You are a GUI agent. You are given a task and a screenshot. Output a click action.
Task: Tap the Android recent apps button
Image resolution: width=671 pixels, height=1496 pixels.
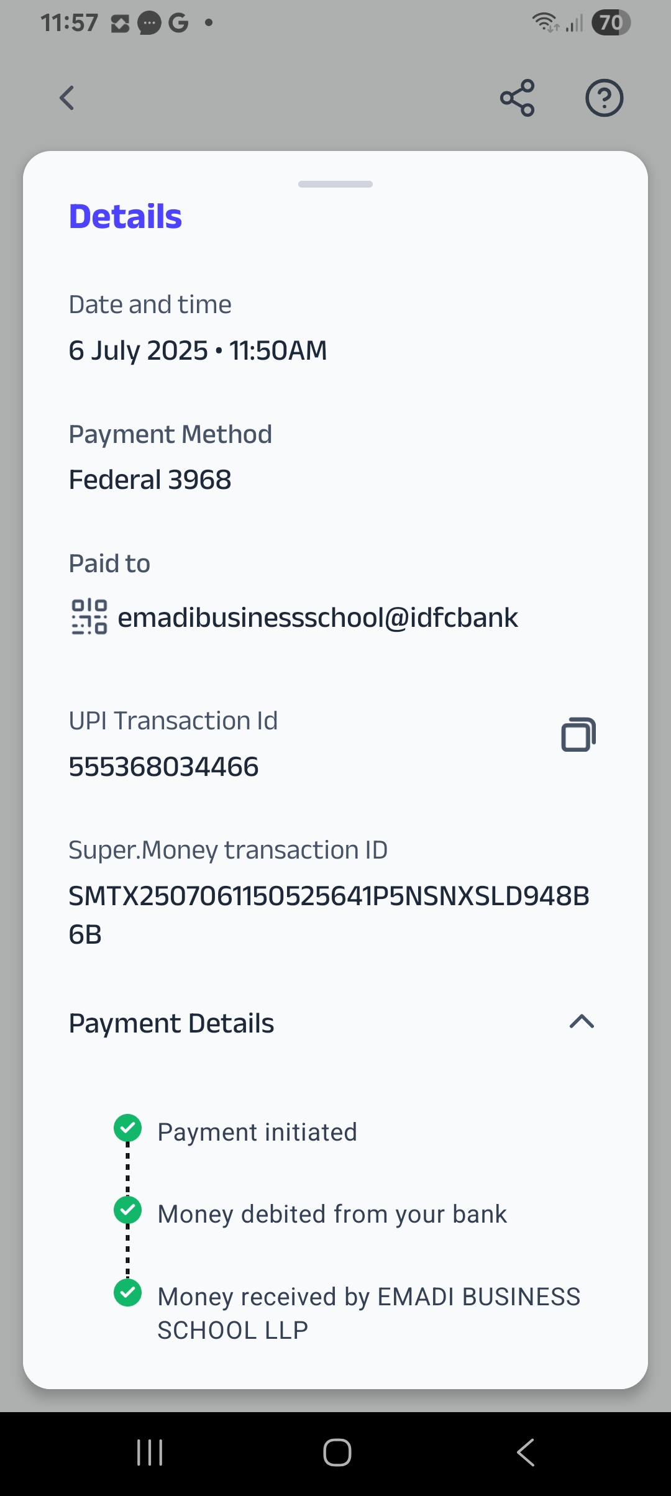tap(150, 1453)
